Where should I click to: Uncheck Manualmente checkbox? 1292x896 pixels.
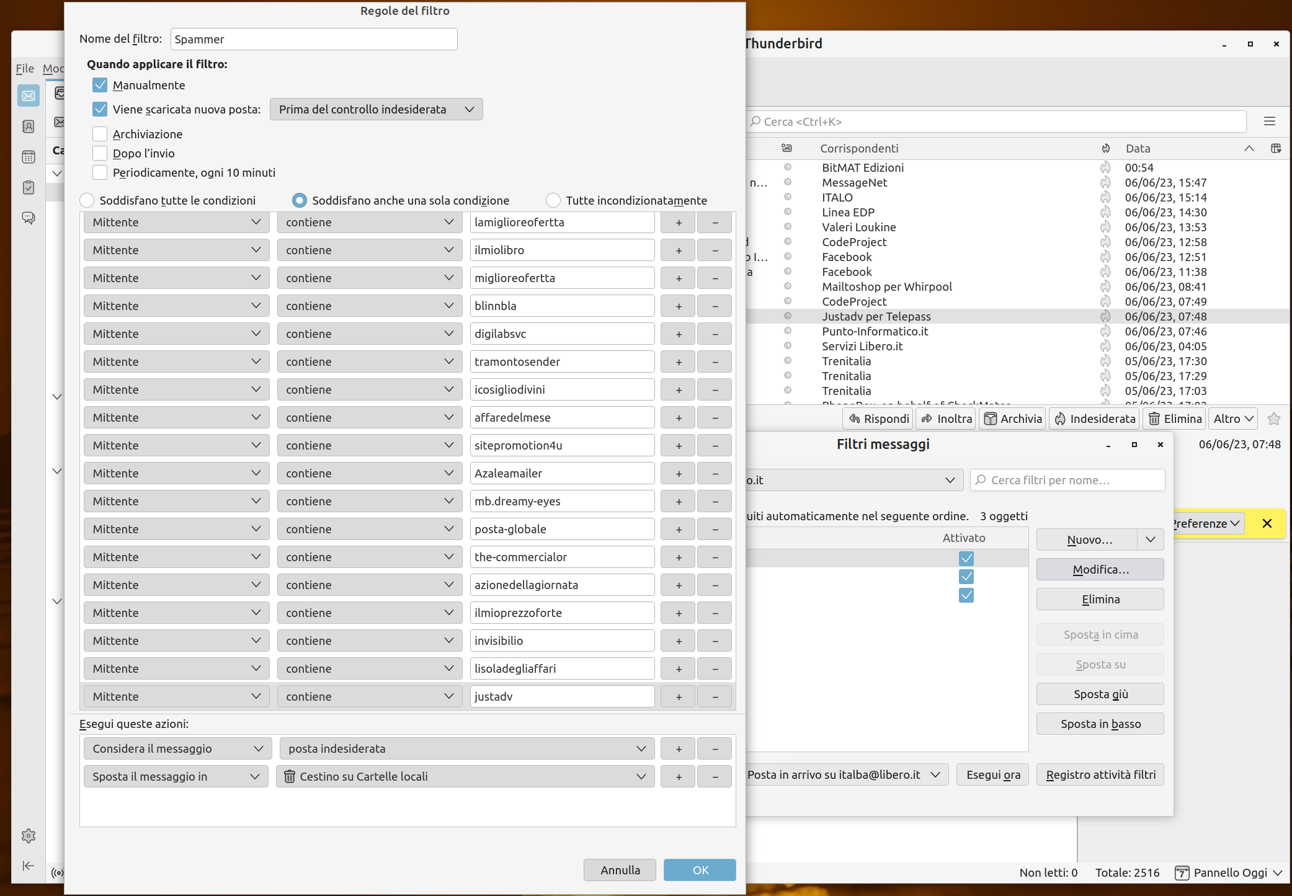point(100,85)
